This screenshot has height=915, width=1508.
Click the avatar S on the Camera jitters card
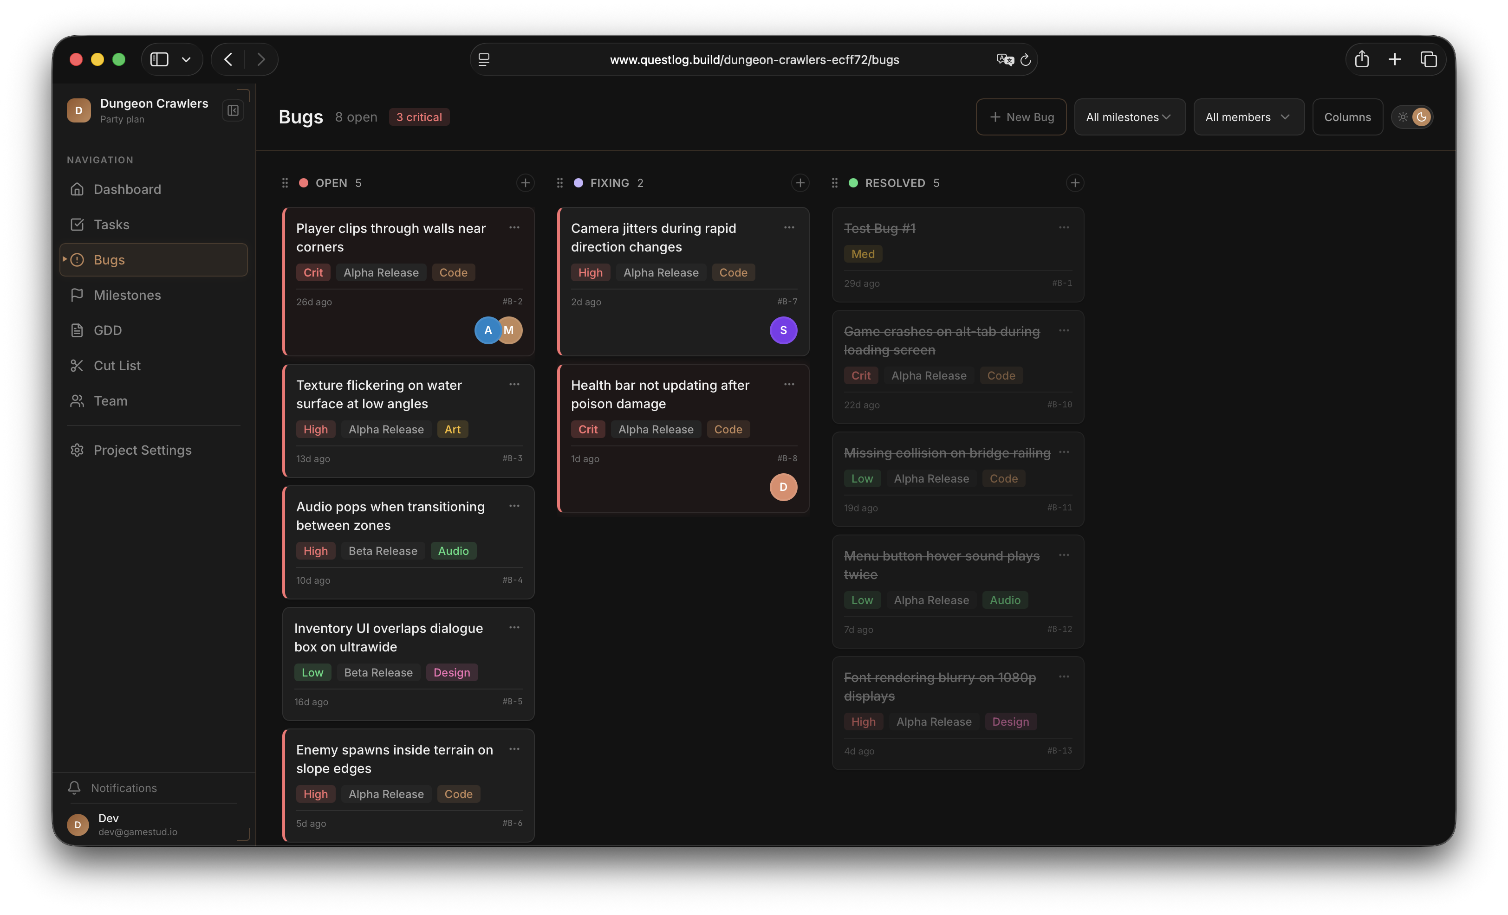(x=783, y=330)
